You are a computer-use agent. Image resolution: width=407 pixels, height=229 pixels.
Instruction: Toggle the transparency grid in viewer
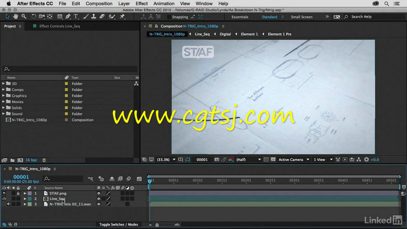pyautogui.click(x=273, y=160)
